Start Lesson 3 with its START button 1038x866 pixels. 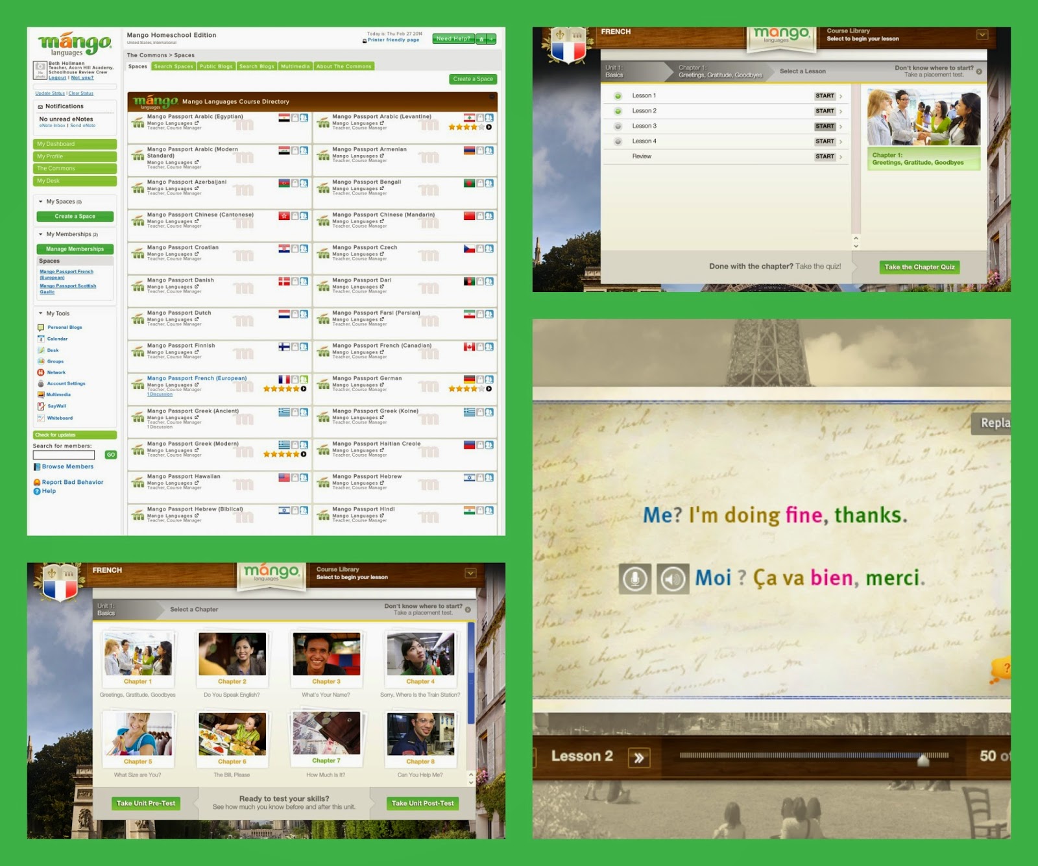[825, 126]
